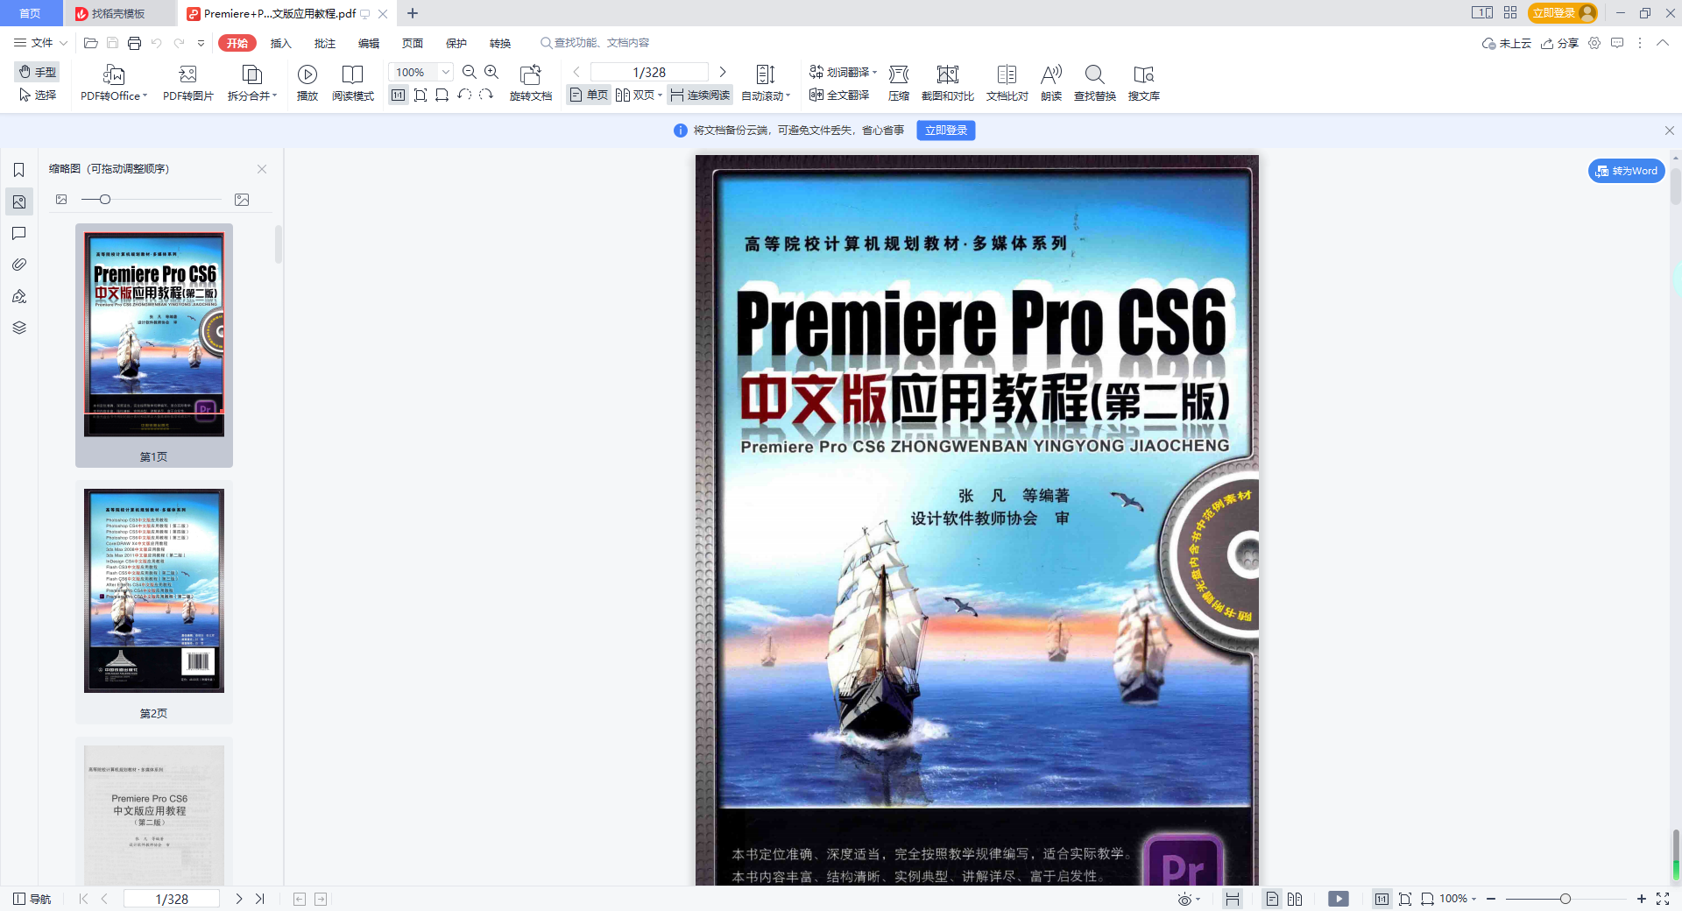
Task: Open document comparison (文档比对)
Action: (x=1007, y=83)
